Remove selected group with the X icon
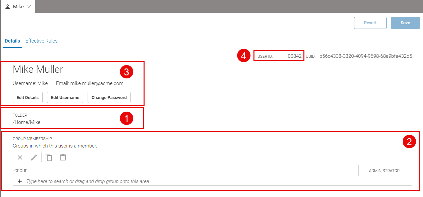Screen dimensions: 423x197 [x=20, y=157]
